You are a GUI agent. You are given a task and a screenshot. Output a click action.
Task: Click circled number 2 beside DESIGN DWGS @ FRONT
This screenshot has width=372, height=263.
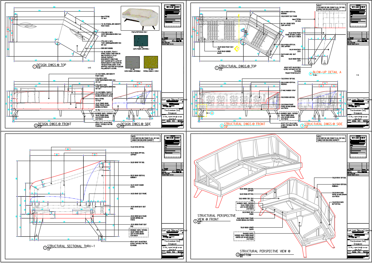[x=36, y=126]
